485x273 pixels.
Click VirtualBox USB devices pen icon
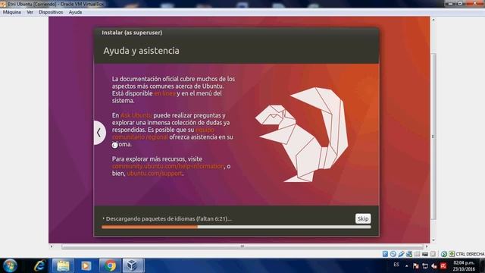[401, 254]
